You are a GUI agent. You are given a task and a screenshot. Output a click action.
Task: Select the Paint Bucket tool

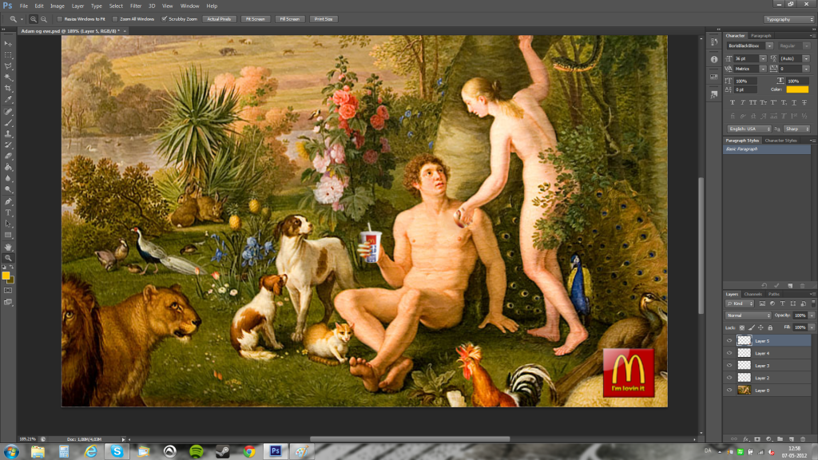tap(8, 168)
